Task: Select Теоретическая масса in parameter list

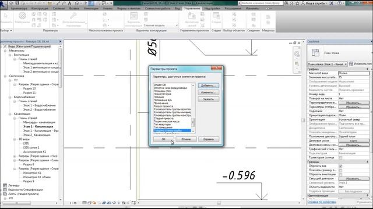Action: [x=167, y=121]
